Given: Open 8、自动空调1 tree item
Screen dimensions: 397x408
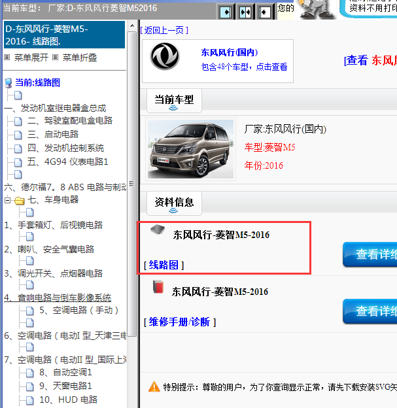Looking at the screenshot, I should point(65,372).
